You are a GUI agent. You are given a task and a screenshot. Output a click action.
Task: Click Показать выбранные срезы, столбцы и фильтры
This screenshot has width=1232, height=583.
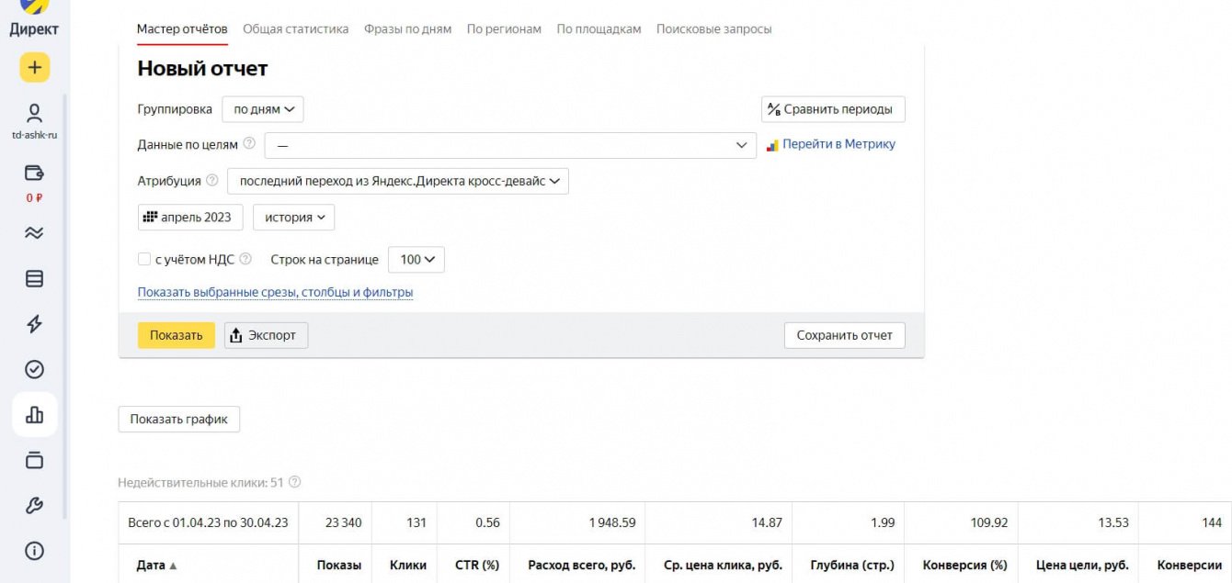coord(275,293)
